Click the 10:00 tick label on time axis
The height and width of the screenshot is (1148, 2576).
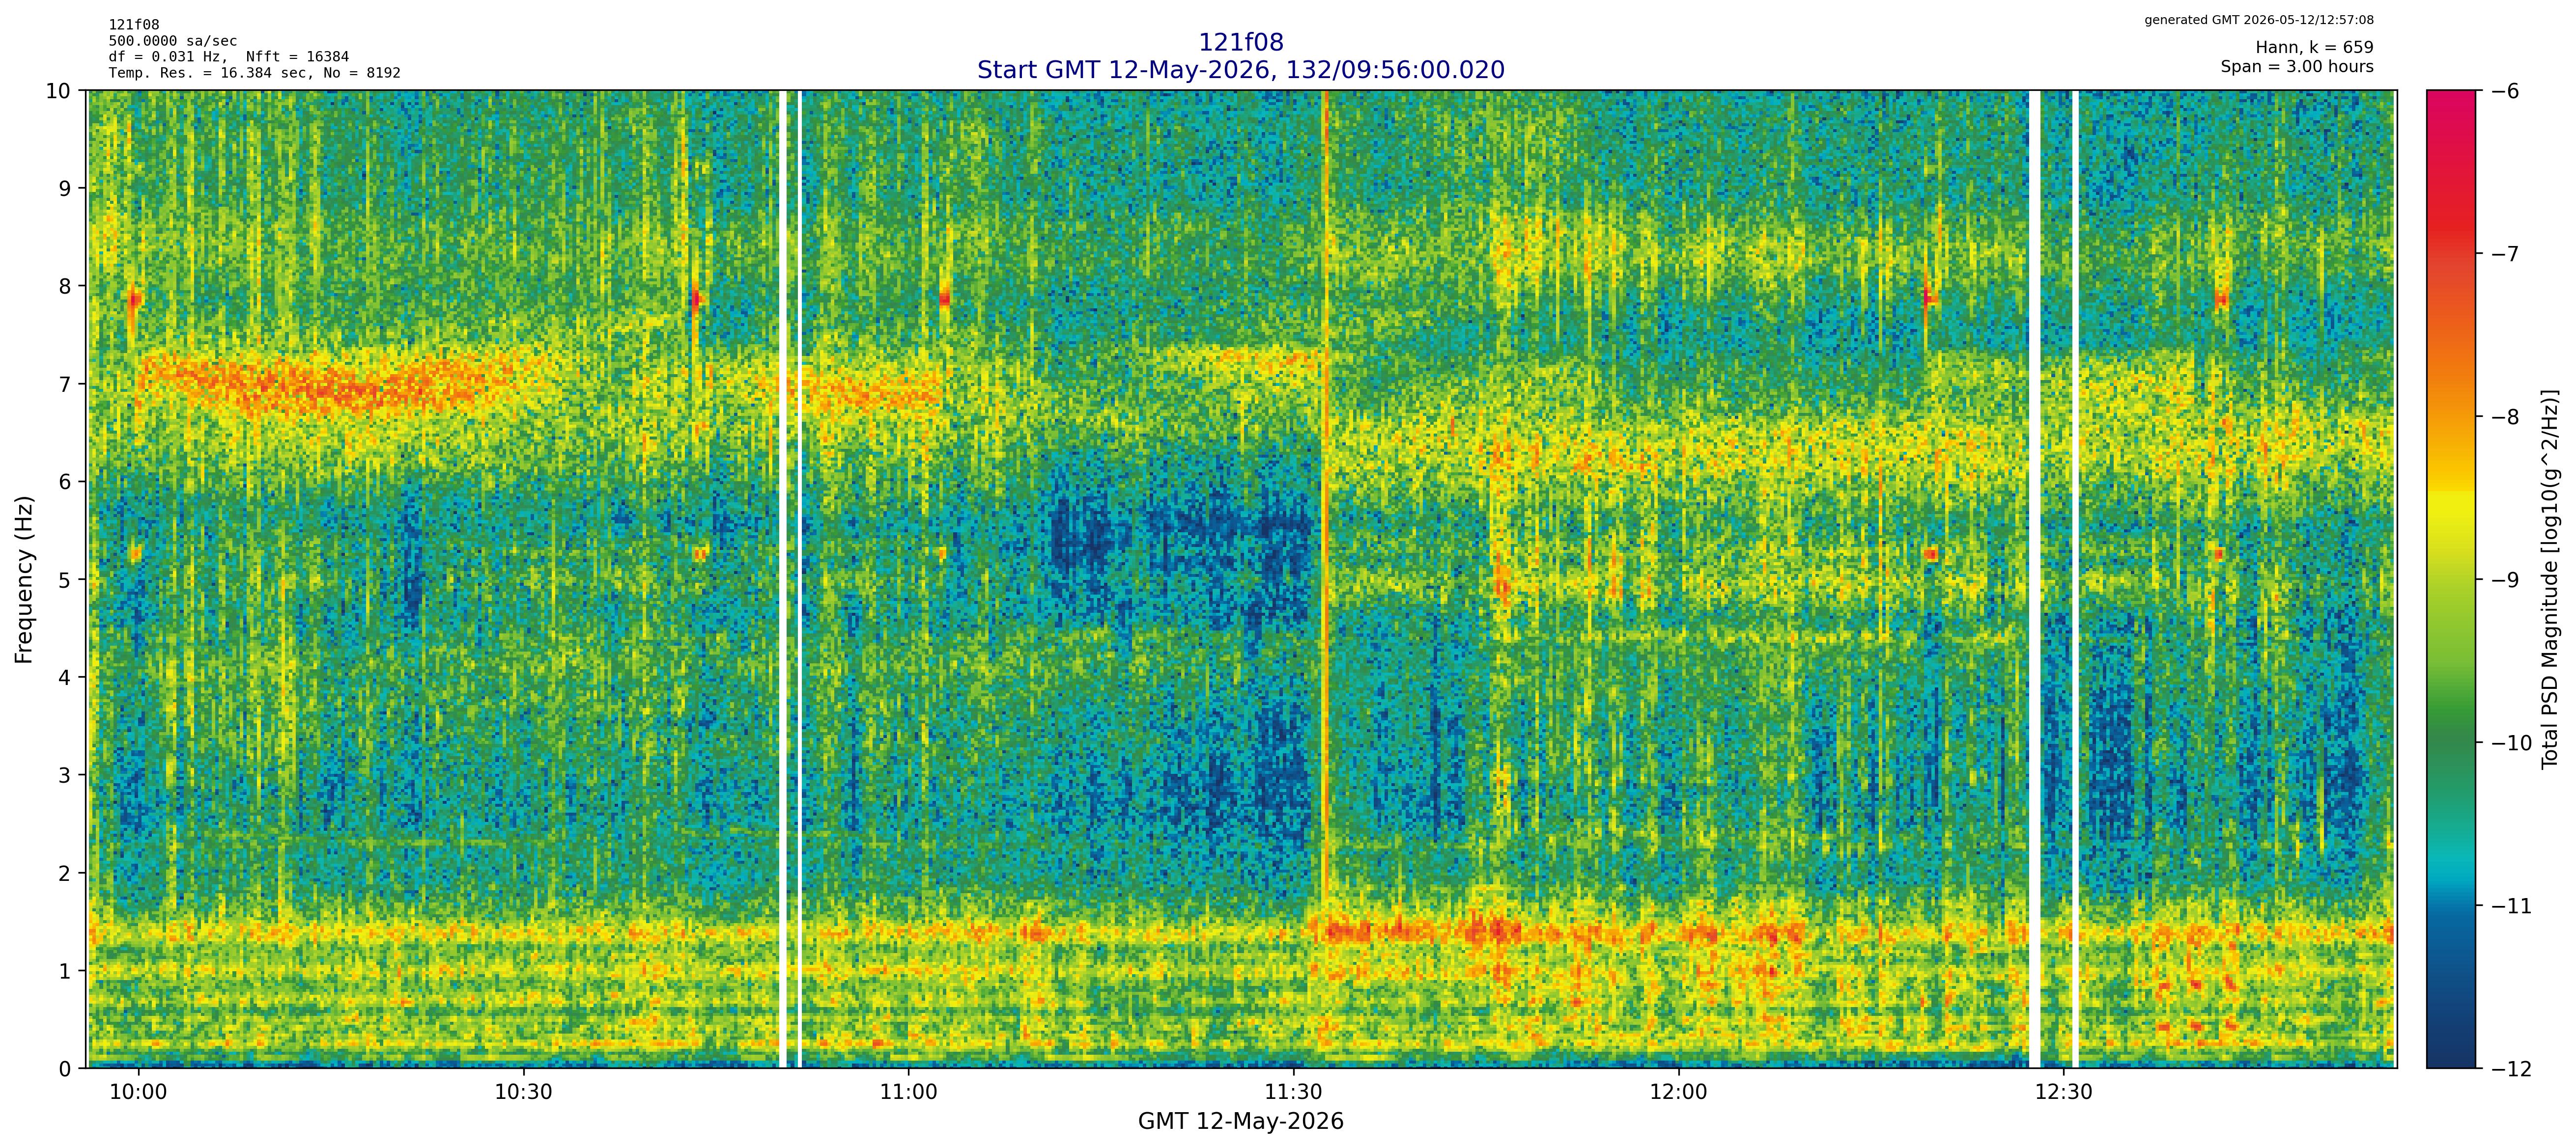pyautogui.click(x=138, y=1092)
